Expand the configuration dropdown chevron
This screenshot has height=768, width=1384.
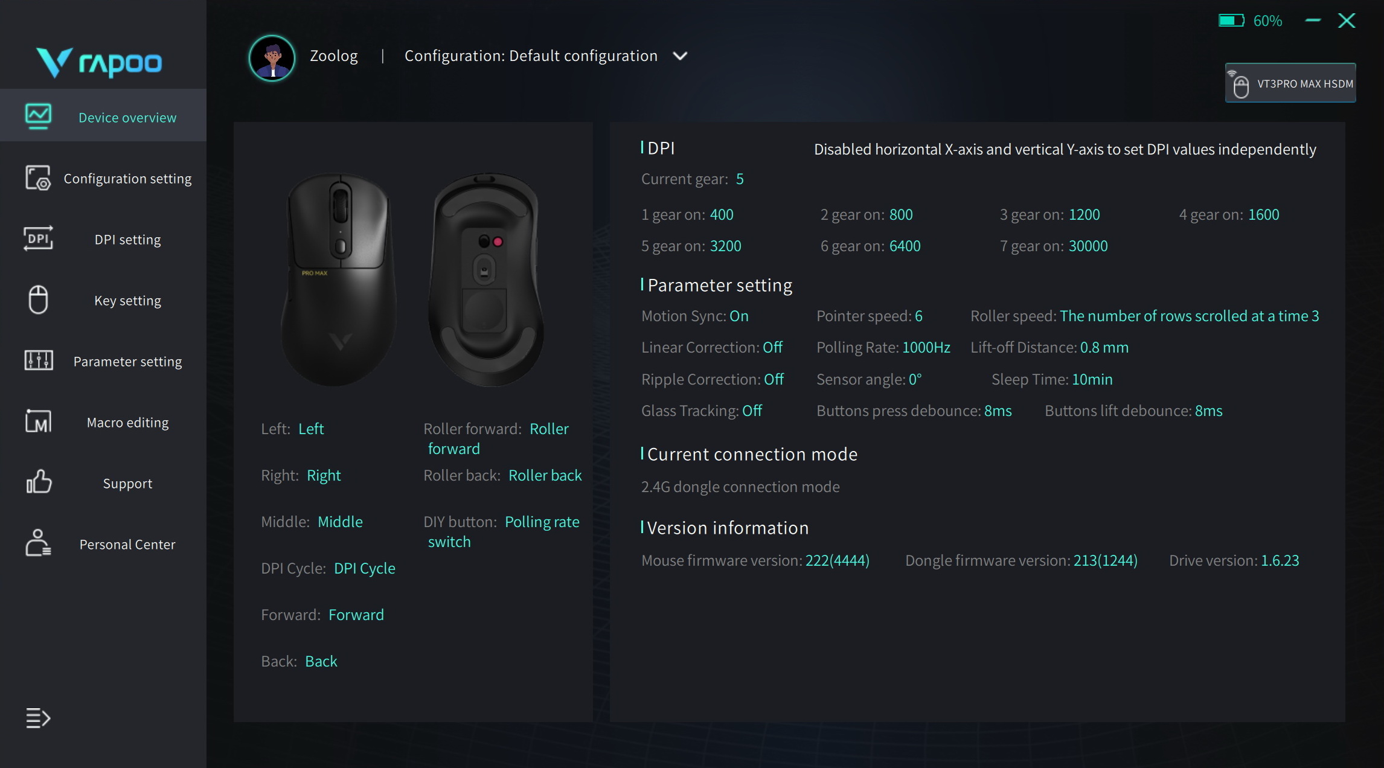[x=680, y=56]
